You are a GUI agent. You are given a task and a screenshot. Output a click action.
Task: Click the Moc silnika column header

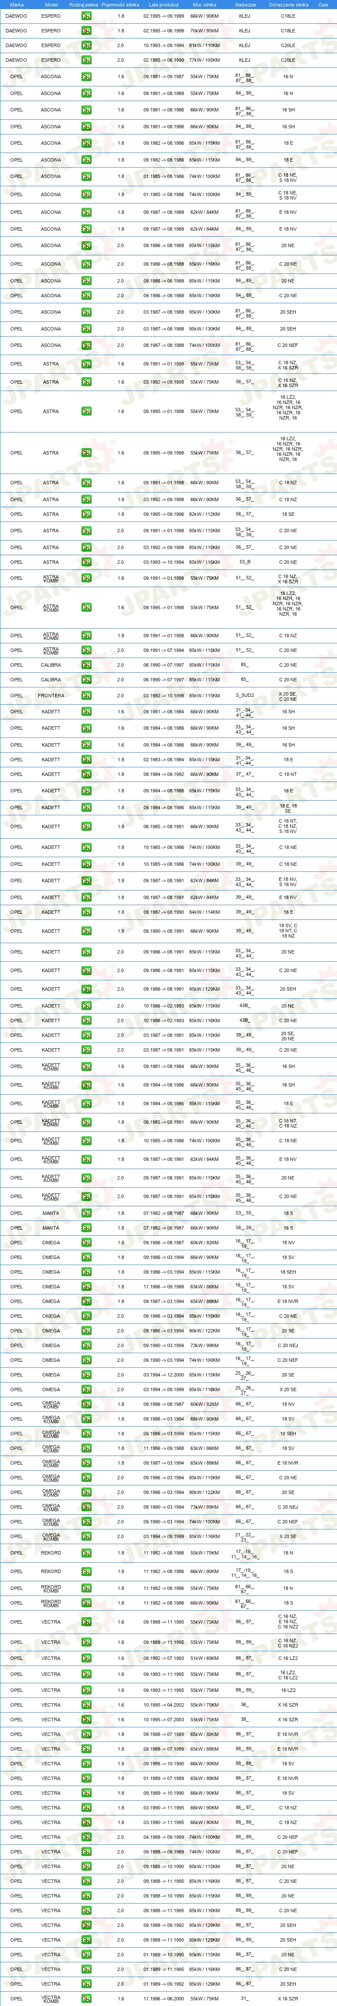pyautogui.click(x=204, y=5)
